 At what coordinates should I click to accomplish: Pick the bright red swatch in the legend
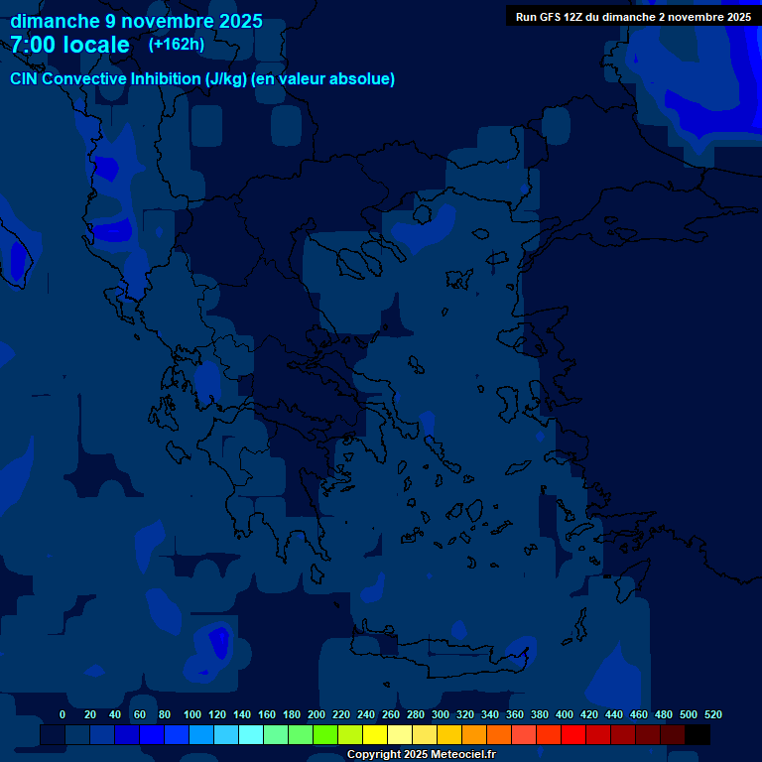click(573, 735)
